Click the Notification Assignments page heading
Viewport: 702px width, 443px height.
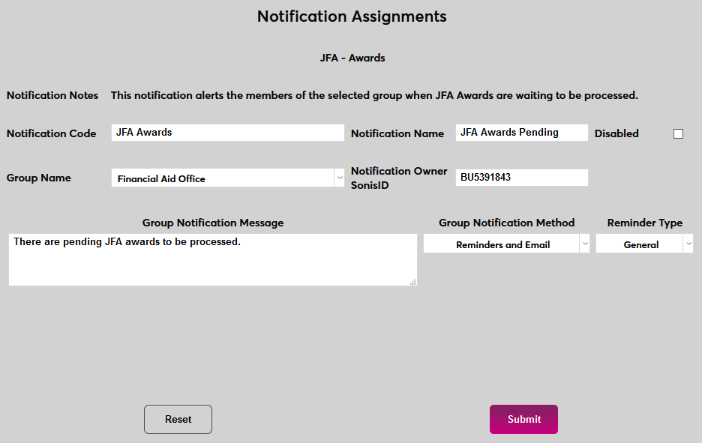click(352, 16)
